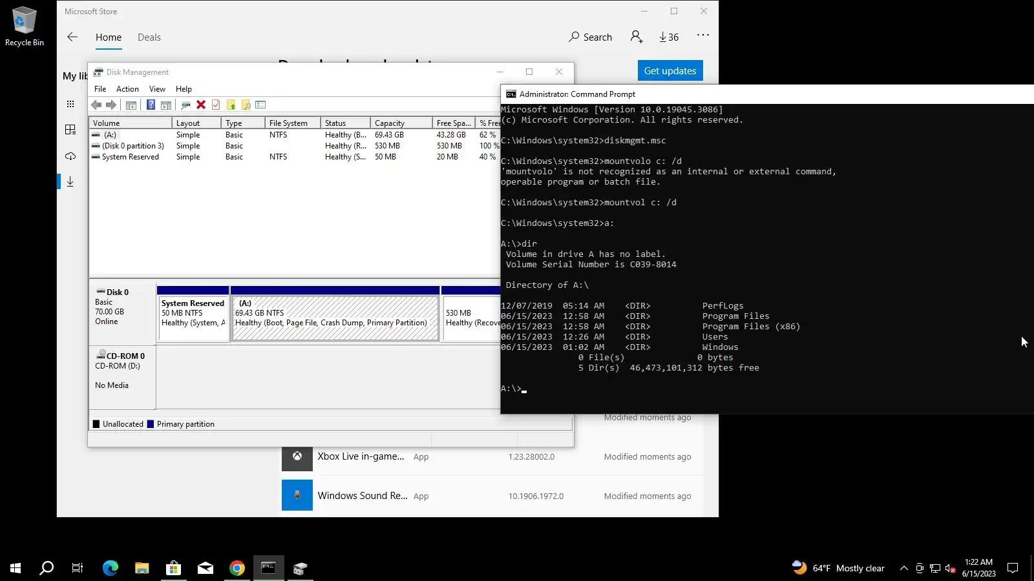
Task: Open the View menu in Disk Management
Action: click(x=157, y=89)
